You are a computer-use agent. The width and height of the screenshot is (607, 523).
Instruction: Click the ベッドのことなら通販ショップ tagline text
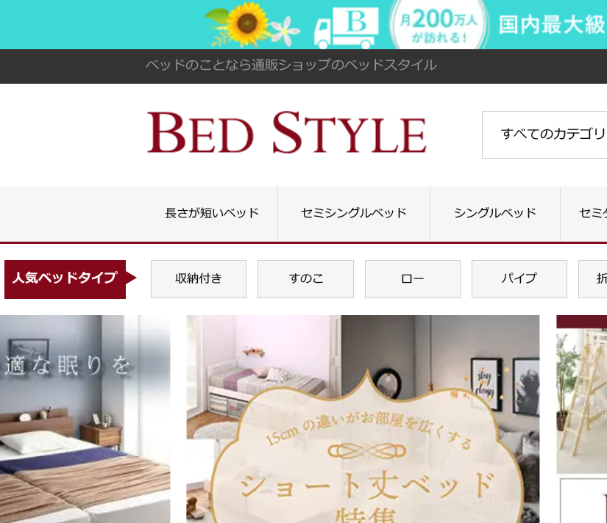tap(291, 65)
